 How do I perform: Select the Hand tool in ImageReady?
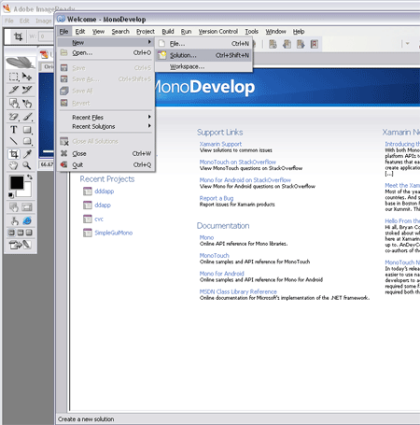click(13, 165)
